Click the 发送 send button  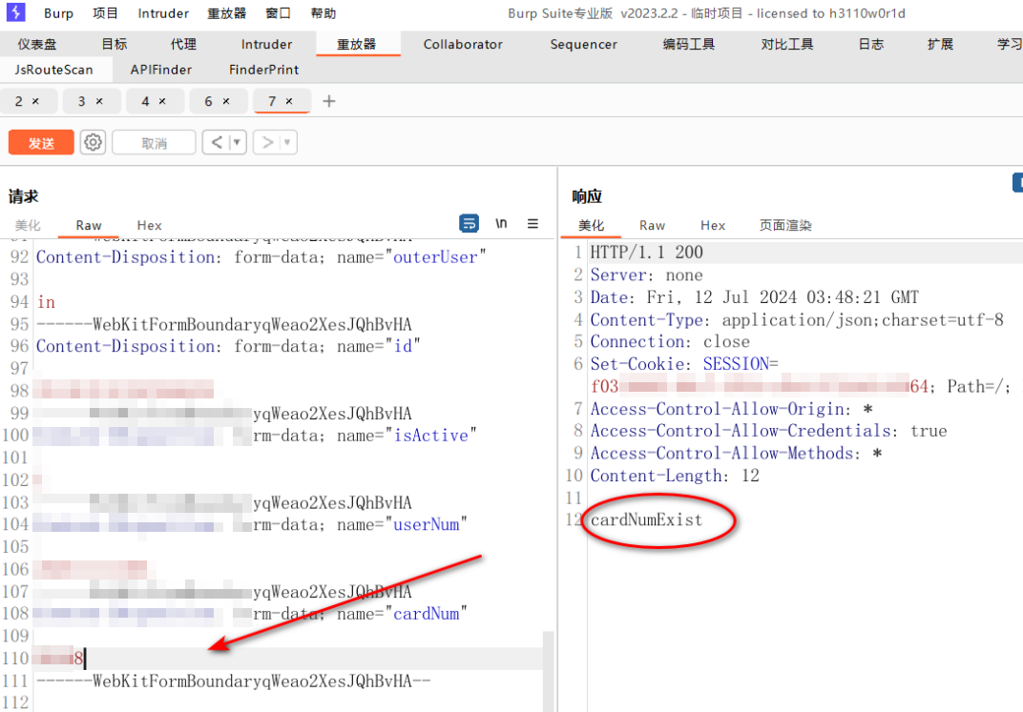point(41,143)
